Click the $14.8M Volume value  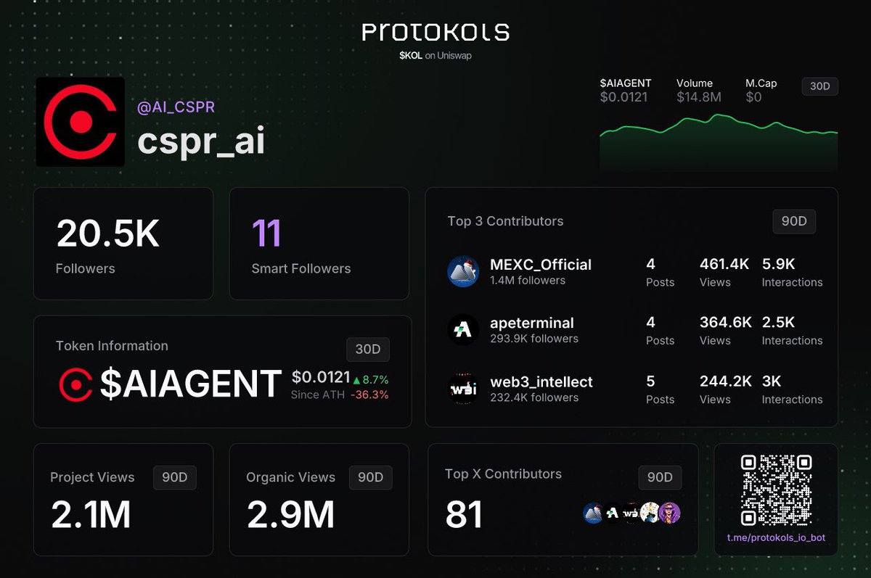click(699, 97)
